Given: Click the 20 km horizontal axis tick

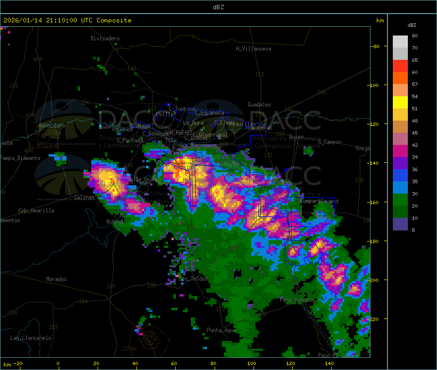Looking at the screenshot, I should [x=97, y=364].
